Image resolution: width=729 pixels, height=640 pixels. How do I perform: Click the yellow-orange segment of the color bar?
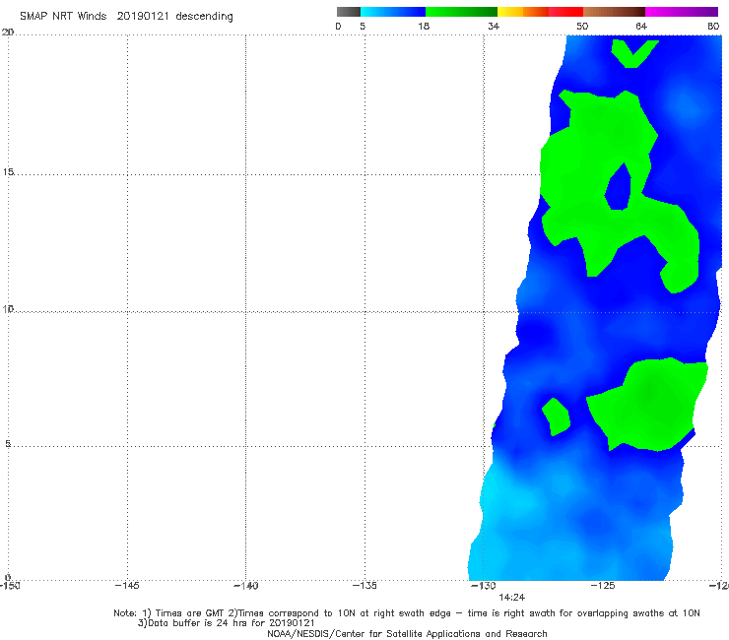tap(522, 12)
